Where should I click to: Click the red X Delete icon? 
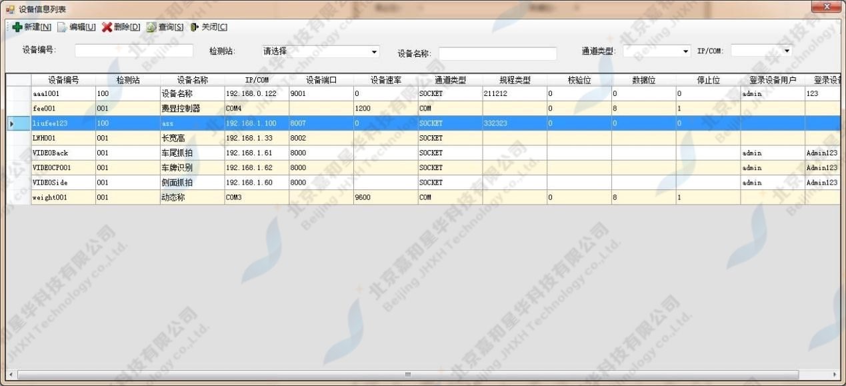click(x=107, y=27)
